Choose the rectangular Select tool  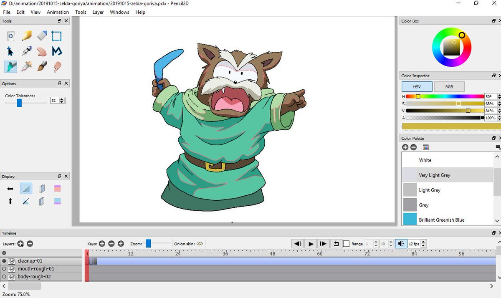click(x=57, y=36)
